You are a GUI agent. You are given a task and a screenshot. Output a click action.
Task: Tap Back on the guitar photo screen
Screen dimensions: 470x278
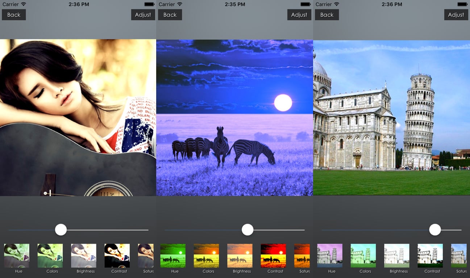click(x=14, y=15)
